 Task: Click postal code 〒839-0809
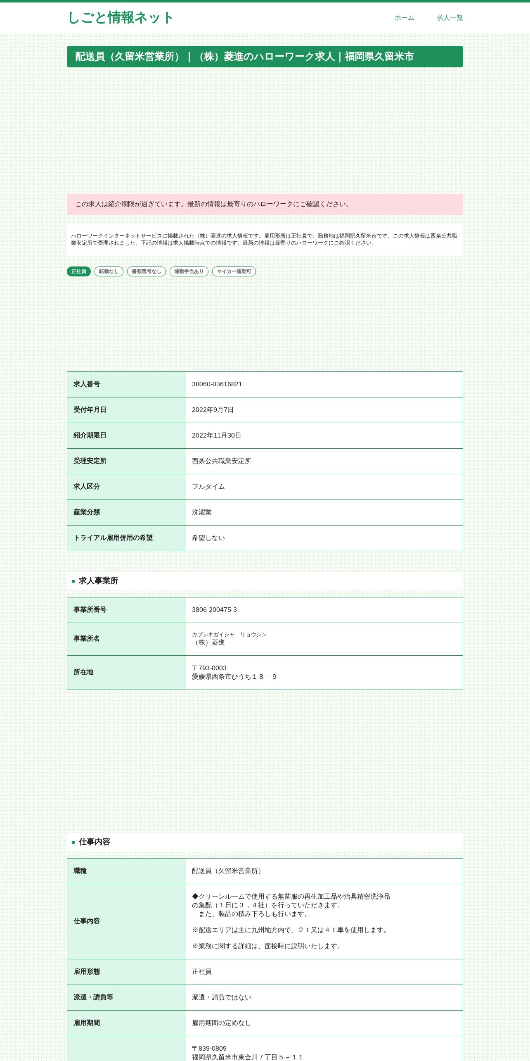tap(209, 1049)
